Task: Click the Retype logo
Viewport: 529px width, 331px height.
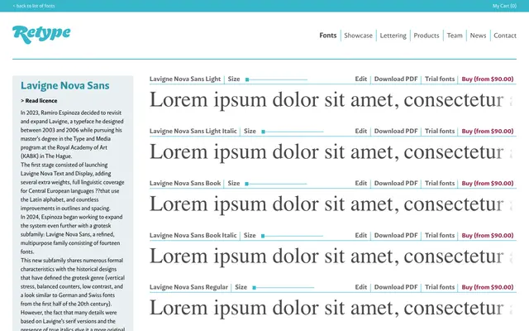Action: click(x=41, y=34)
